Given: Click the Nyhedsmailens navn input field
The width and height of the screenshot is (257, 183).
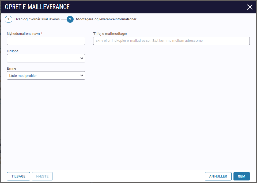Looking at the screenshot, I should click(46, 41).
